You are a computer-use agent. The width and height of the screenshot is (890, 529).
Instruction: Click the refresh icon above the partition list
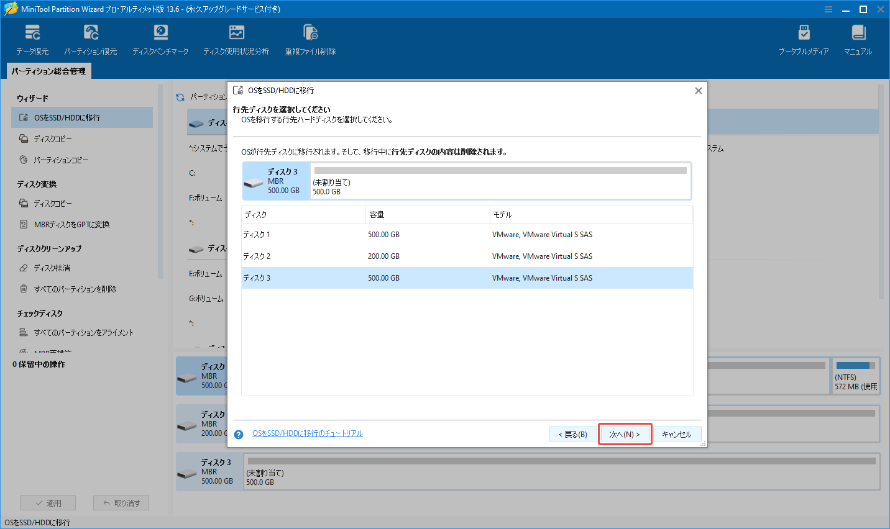180,97
